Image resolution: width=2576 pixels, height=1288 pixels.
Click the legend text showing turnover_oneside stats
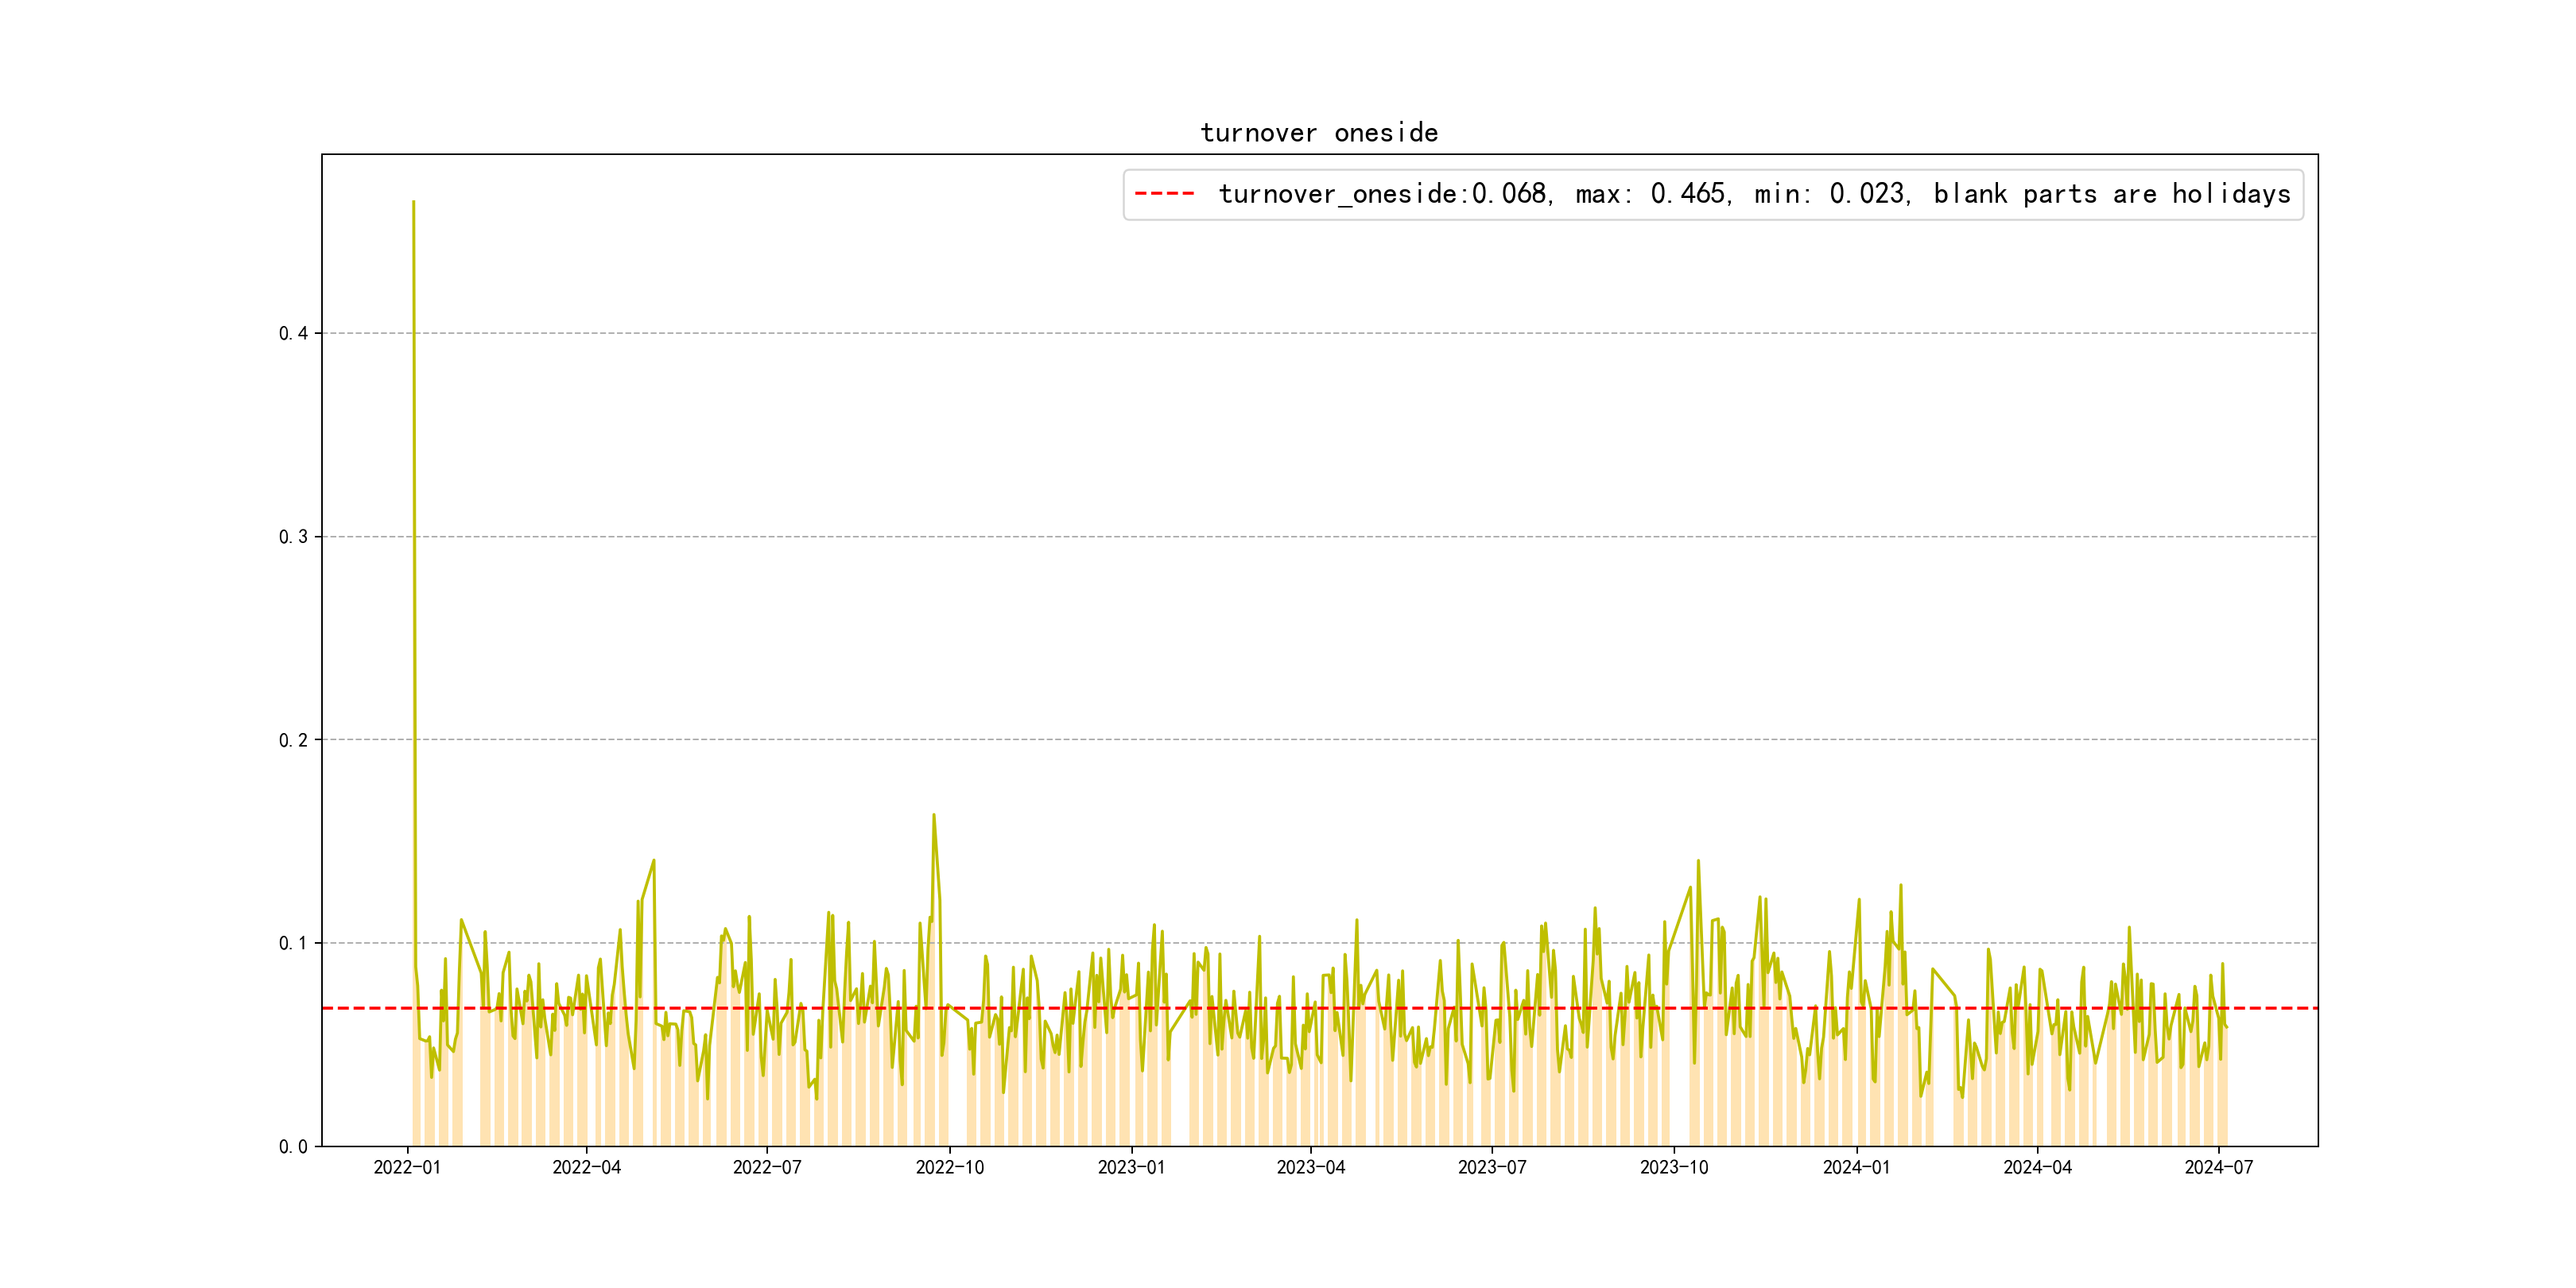(x=1754, y=194)
